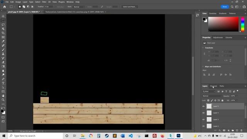Open the layer blend mode dropdown

click(212, 96)
